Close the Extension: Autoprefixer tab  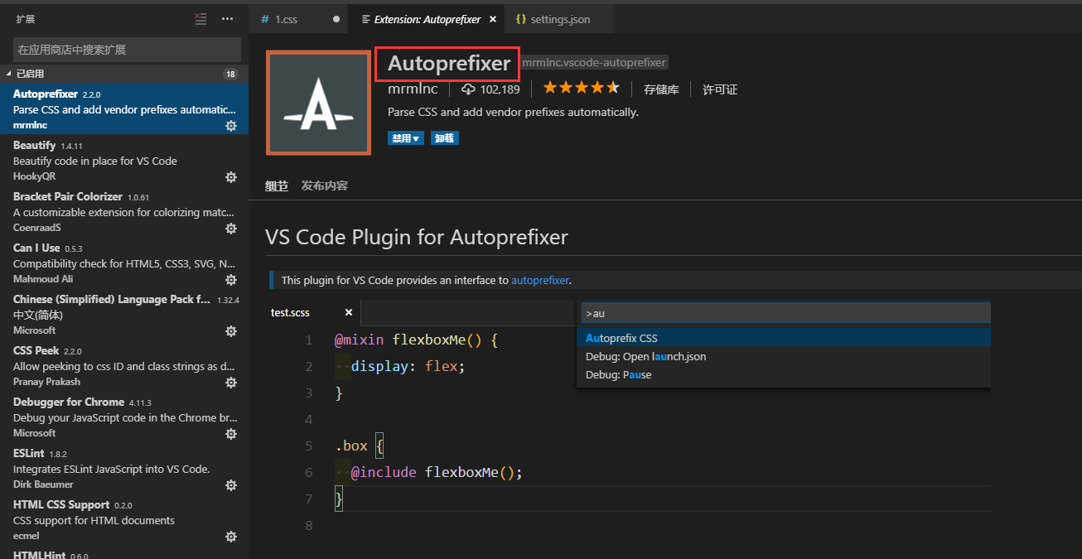(x=493, y=19)
